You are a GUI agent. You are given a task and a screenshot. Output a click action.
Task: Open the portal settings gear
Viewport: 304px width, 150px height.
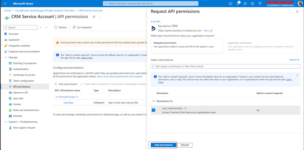tap(245, 4)
